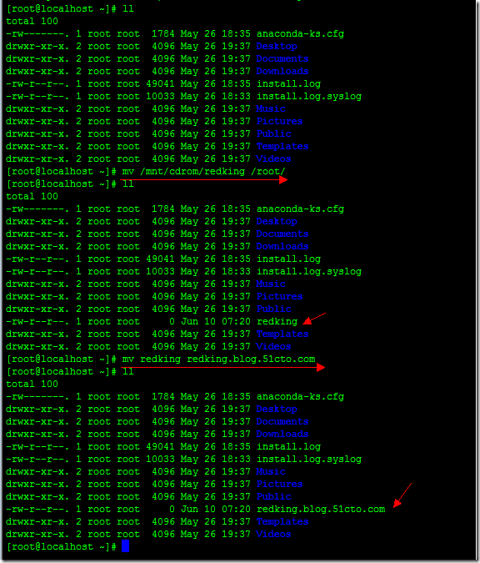Click the command mv redking redking.blog.51cto.com
The height and width of the screenshot is (563, 480).
tap(218, 359)
